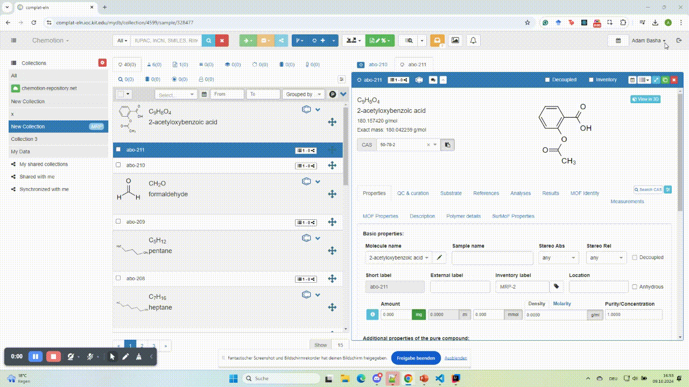Open the QC & curation tab

tap(413, 193)
